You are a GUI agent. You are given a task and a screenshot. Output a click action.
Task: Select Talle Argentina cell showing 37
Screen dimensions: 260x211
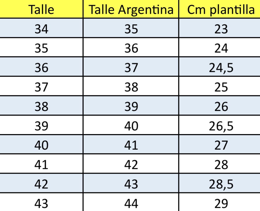131,67
